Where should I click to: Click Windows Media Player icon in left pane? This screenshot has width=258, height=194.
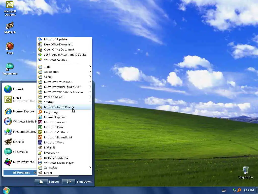tap(8, 122)
